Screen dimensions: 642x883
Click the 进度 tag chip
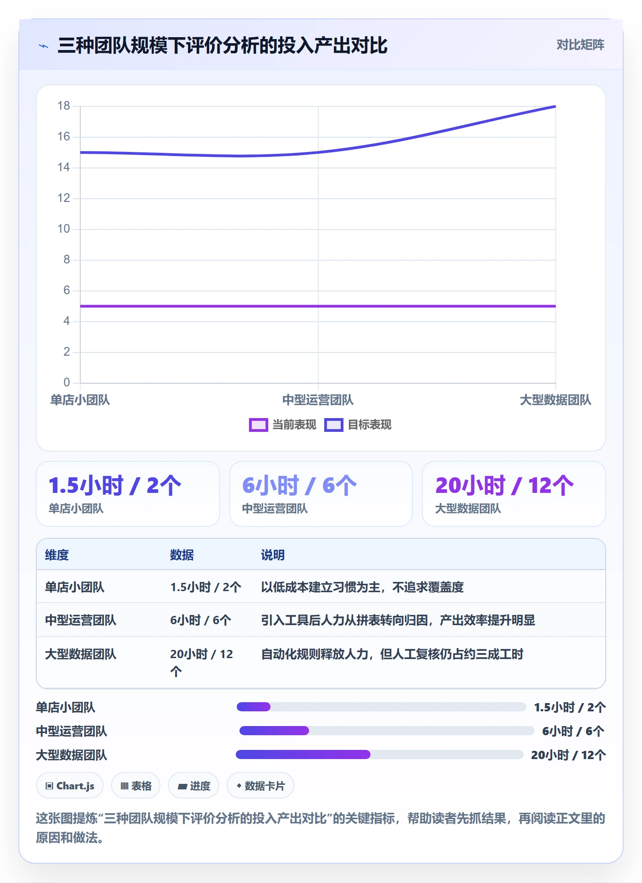194,786
